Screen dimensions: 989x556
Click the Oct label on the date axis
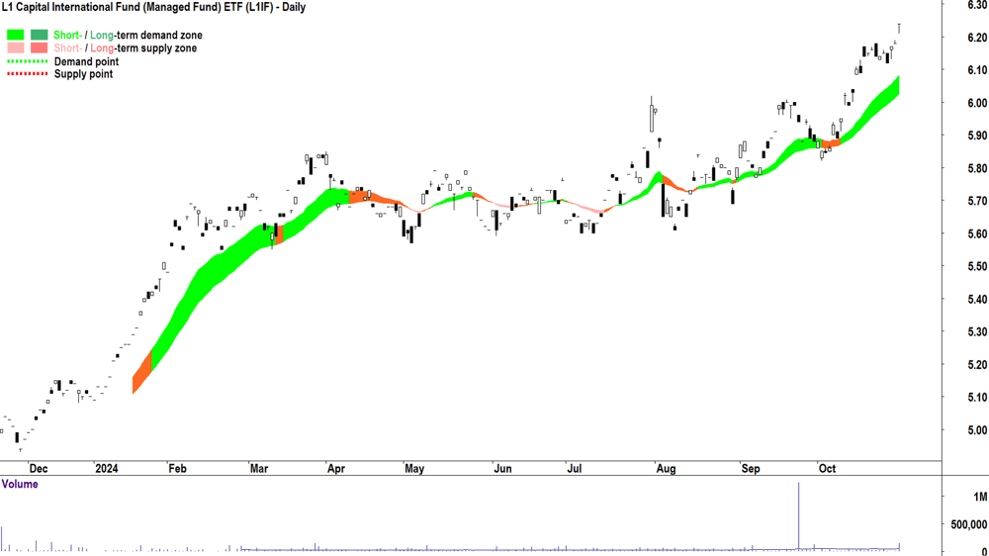coord(827,469)
